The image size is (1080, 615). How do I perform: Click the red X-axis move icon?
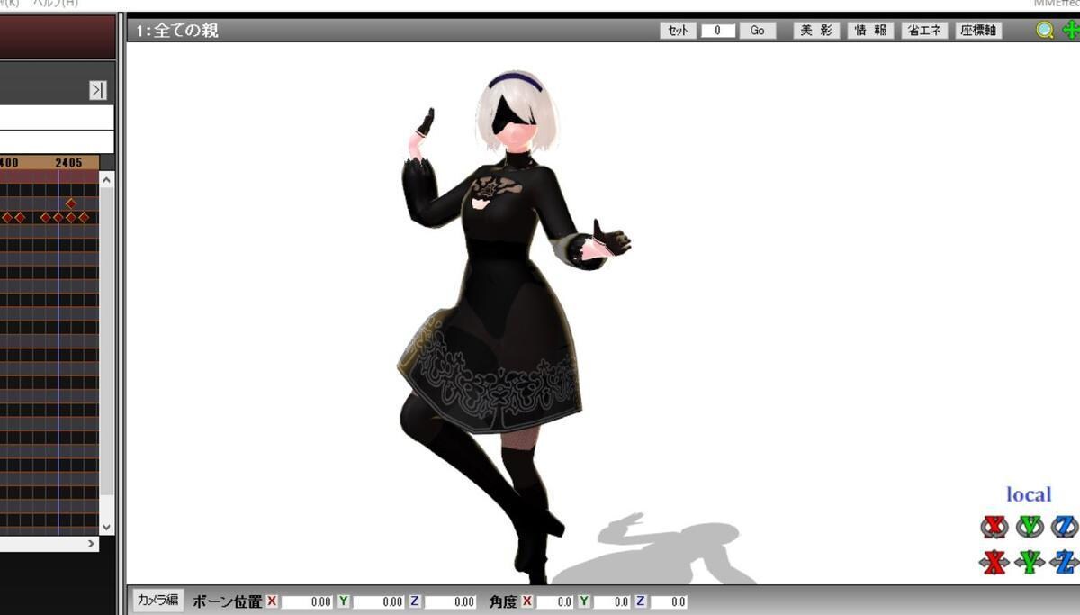click(x=994, y=562)
